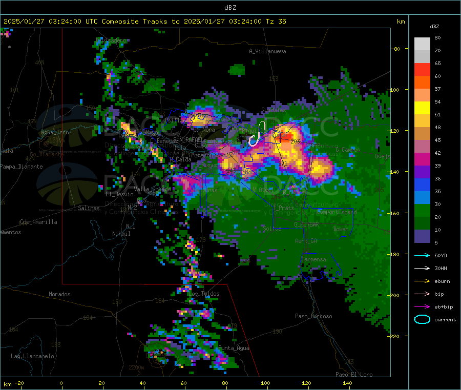461x390 pixels.
Task: Click the 'Morados' map label
Action: click(59, 294)
